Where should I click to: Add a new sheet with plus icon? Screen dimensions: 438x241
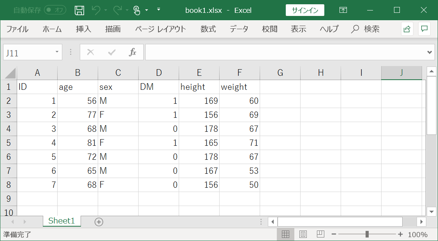99,222
